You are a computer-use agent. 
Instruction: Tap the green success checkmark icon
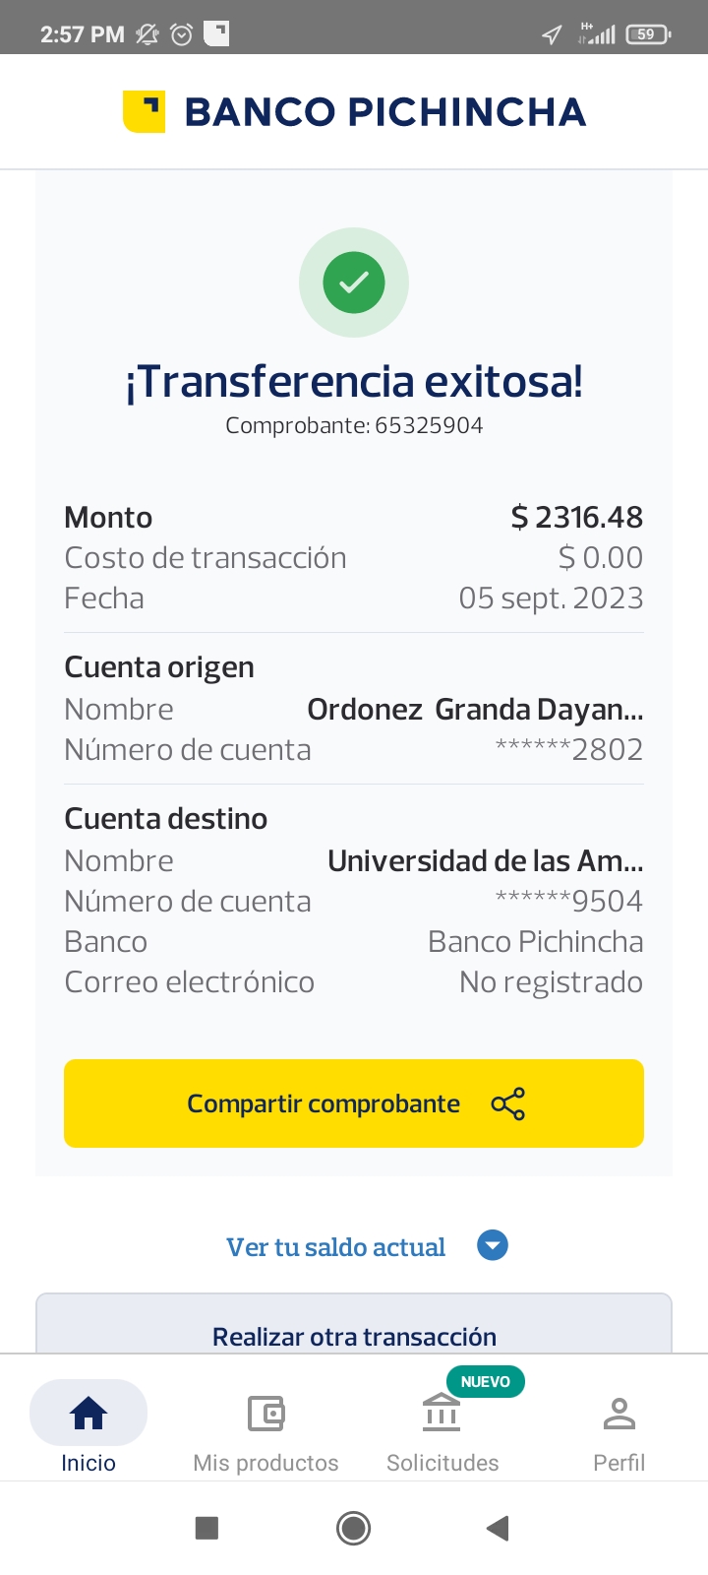(354, 283)
